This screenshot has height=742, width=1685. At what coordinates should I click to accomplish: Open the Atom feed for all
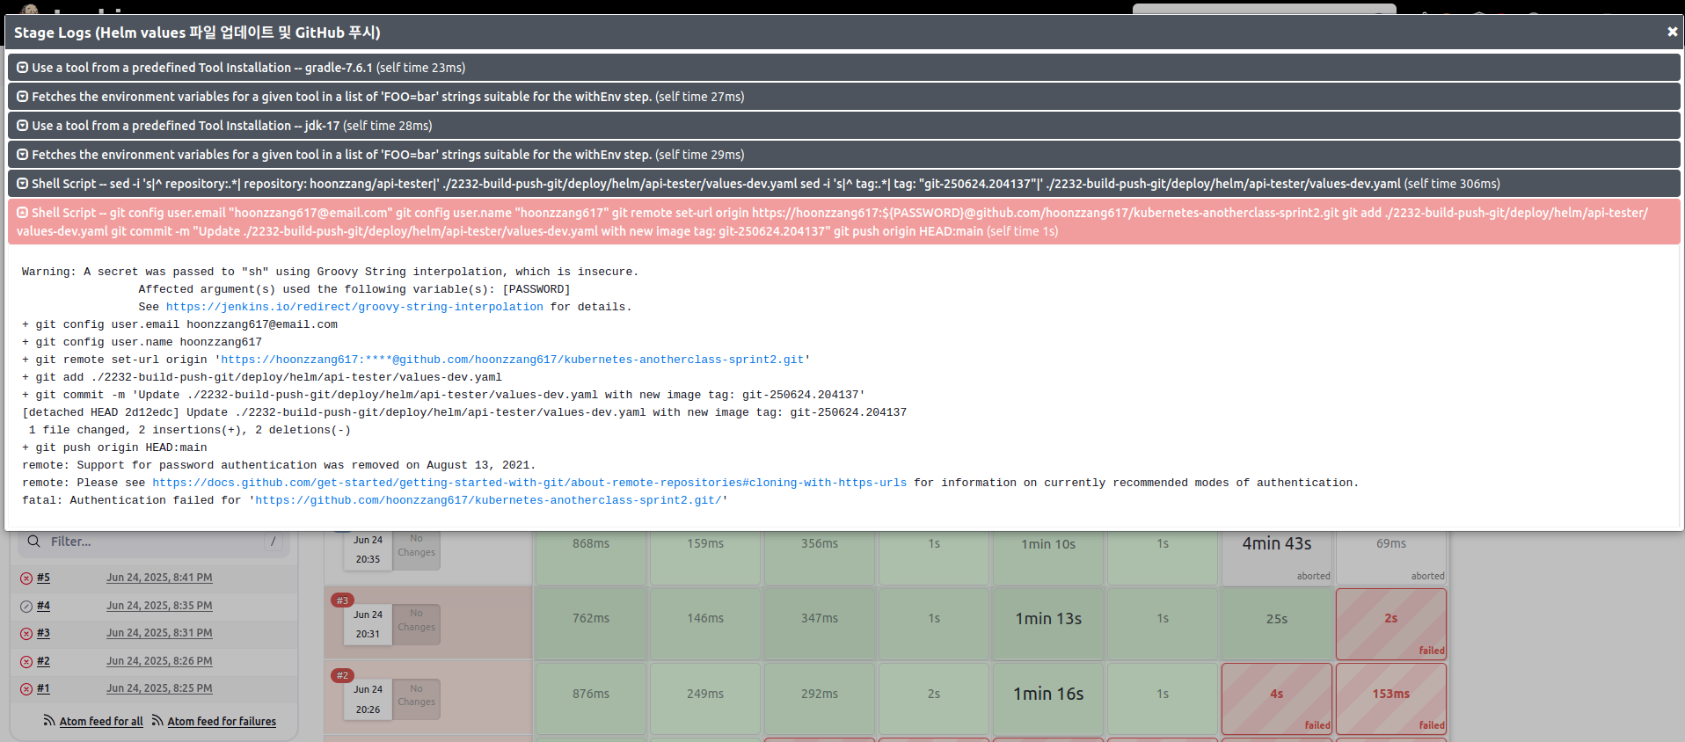101,722
